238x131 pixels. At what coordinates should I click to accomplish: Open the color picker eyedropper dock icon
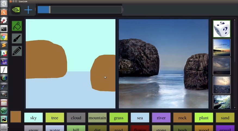click(x=4, y=86)
